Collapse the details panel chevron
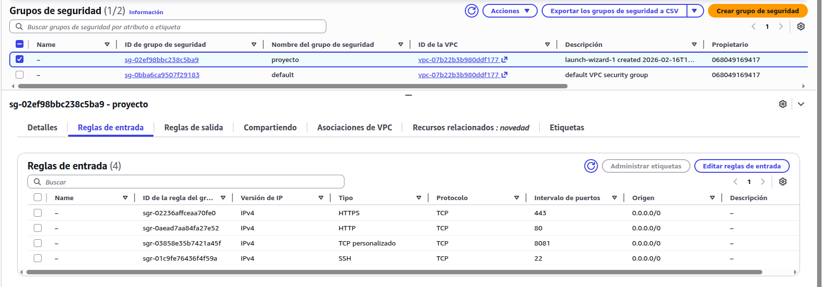The width and height of the screenshot is (823, 287). 801,104
